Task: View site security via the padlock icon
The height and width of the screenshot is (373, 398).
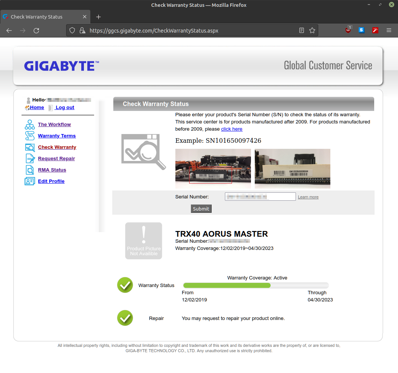Action: pos(82,31)
